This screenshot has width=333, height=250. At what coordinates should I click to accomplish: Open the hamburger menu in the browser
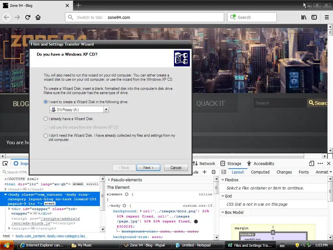[x=327, y=17]
